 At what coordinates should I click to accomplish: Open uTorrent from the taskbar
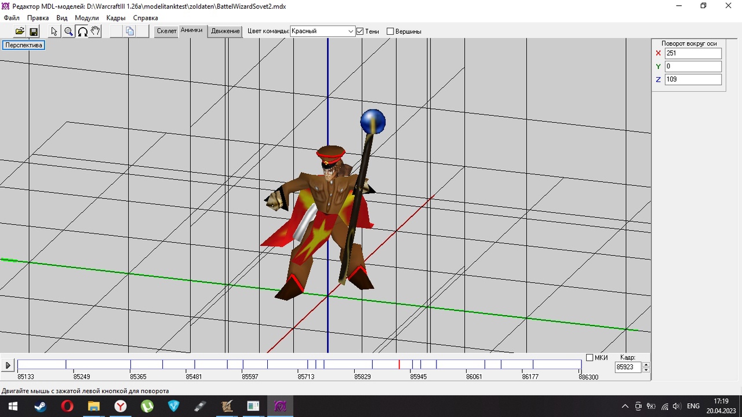point(147,406)
